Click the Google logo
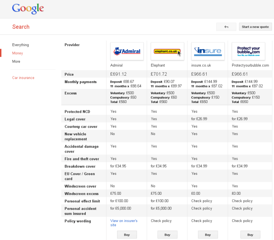 point(28,9)
